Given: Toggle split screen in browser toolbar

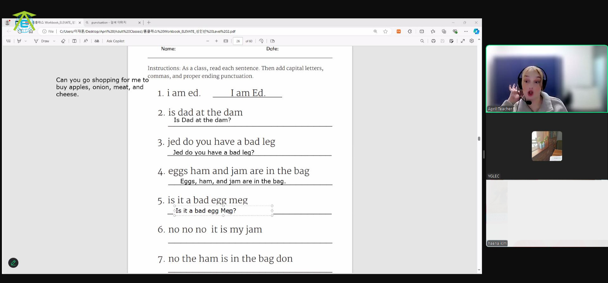Looking at the screenshot, I should coord(422,31).
